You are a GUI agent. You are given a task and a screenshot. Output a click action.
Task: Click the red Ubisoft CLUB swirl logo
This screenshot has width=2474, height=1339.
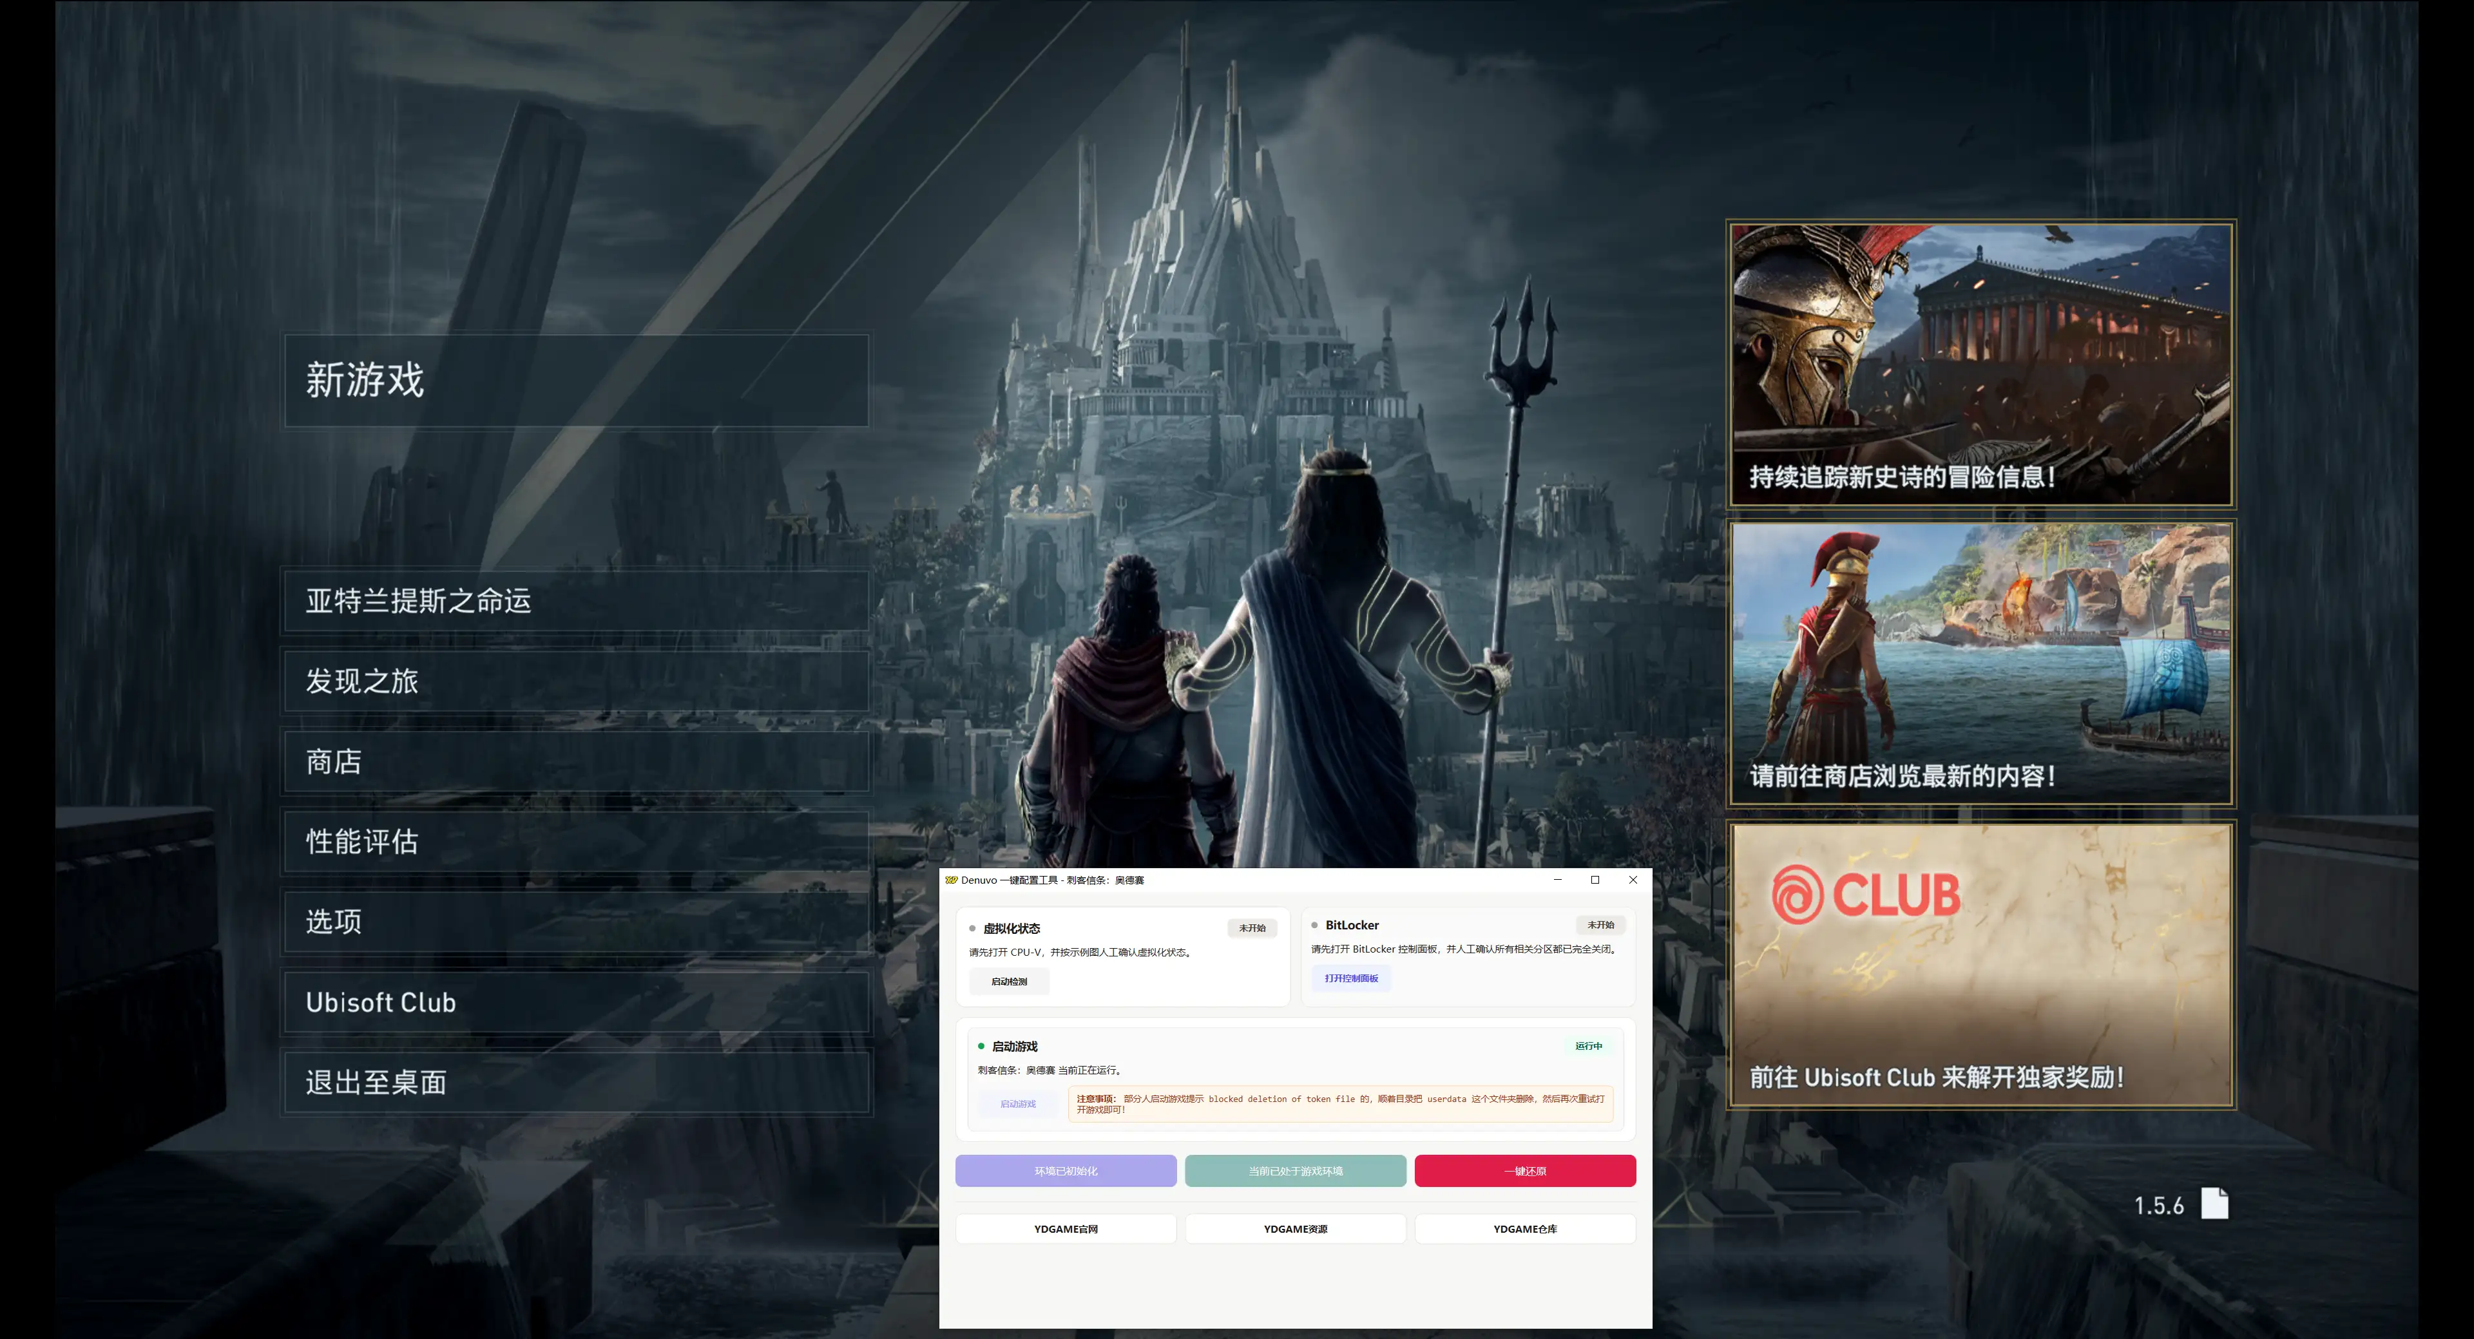(x=1797, y=895)
